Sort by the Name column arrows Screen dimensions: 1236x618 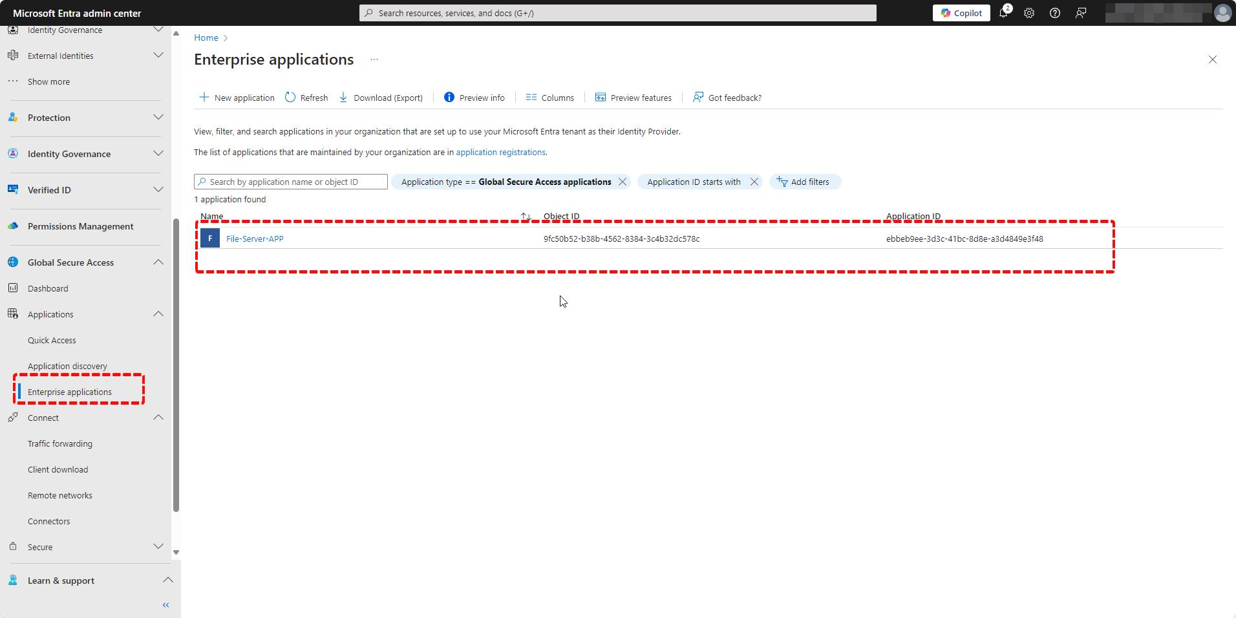526,217
